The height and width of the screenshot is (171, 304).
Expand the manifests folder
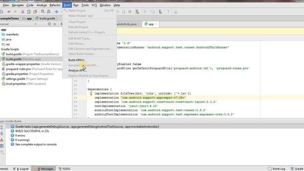pyautogui.click(x=10, y=35)
